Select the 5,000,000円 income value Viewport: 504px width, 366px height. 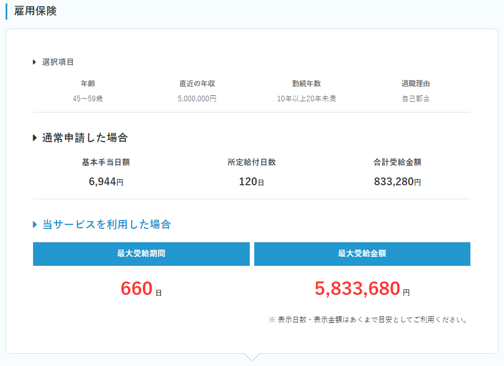tap(197, 98)
